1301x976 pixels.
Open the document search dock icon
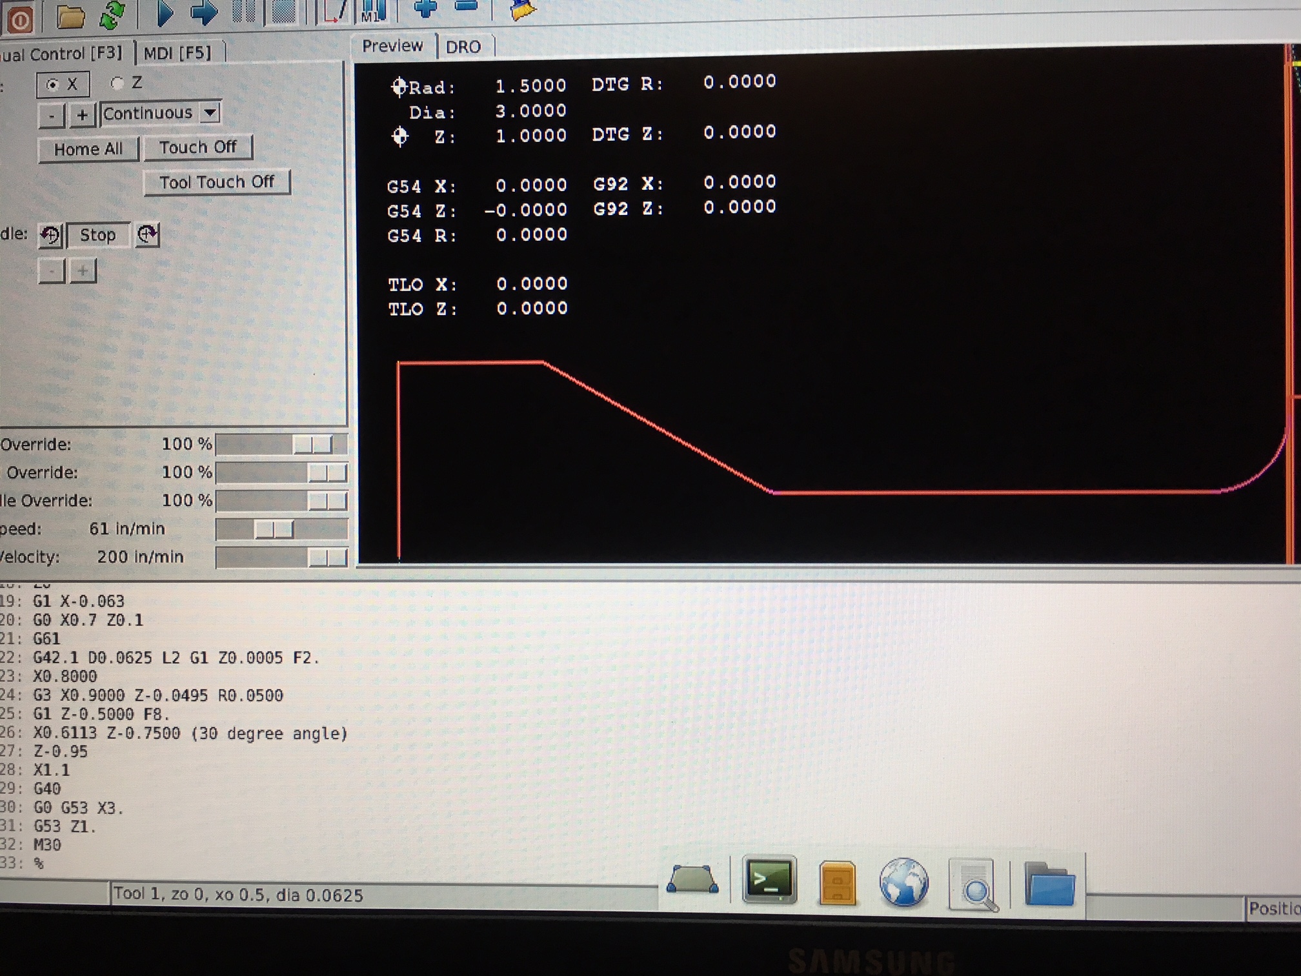pos(974,884)
